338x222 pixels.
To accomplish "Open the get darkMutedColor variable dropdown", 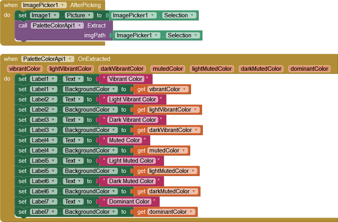I will tap(173, 191).
